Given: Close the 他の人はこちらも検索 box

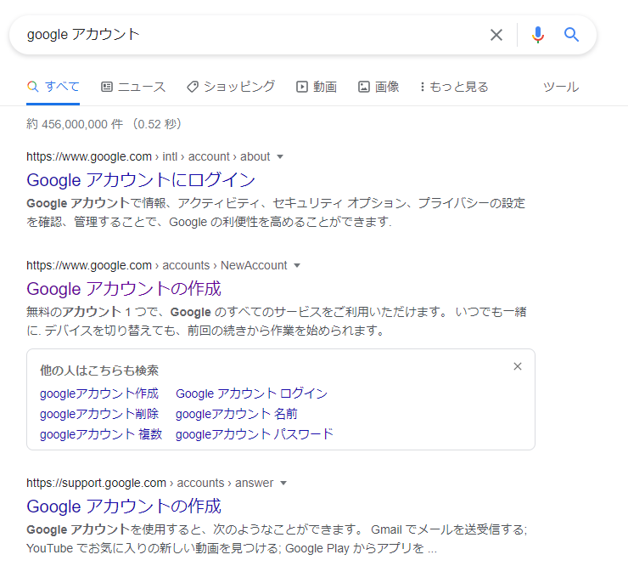Looking at the screenshot, I should pyautogui.click(x=518, y=366).
